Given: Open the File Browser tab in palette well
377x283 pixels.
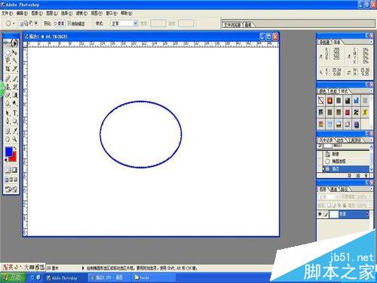Looking at the screenshot, I should (x=232, y=25).
